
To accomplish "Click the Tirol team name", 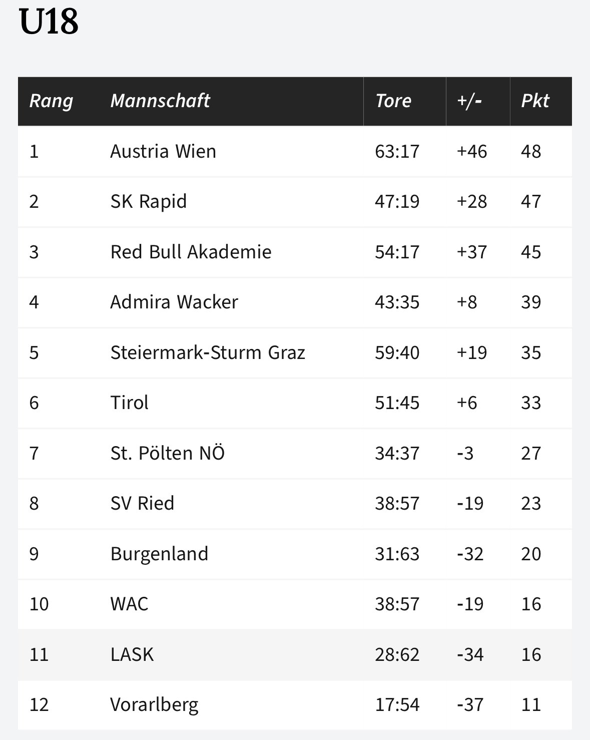I will (130, 403).
